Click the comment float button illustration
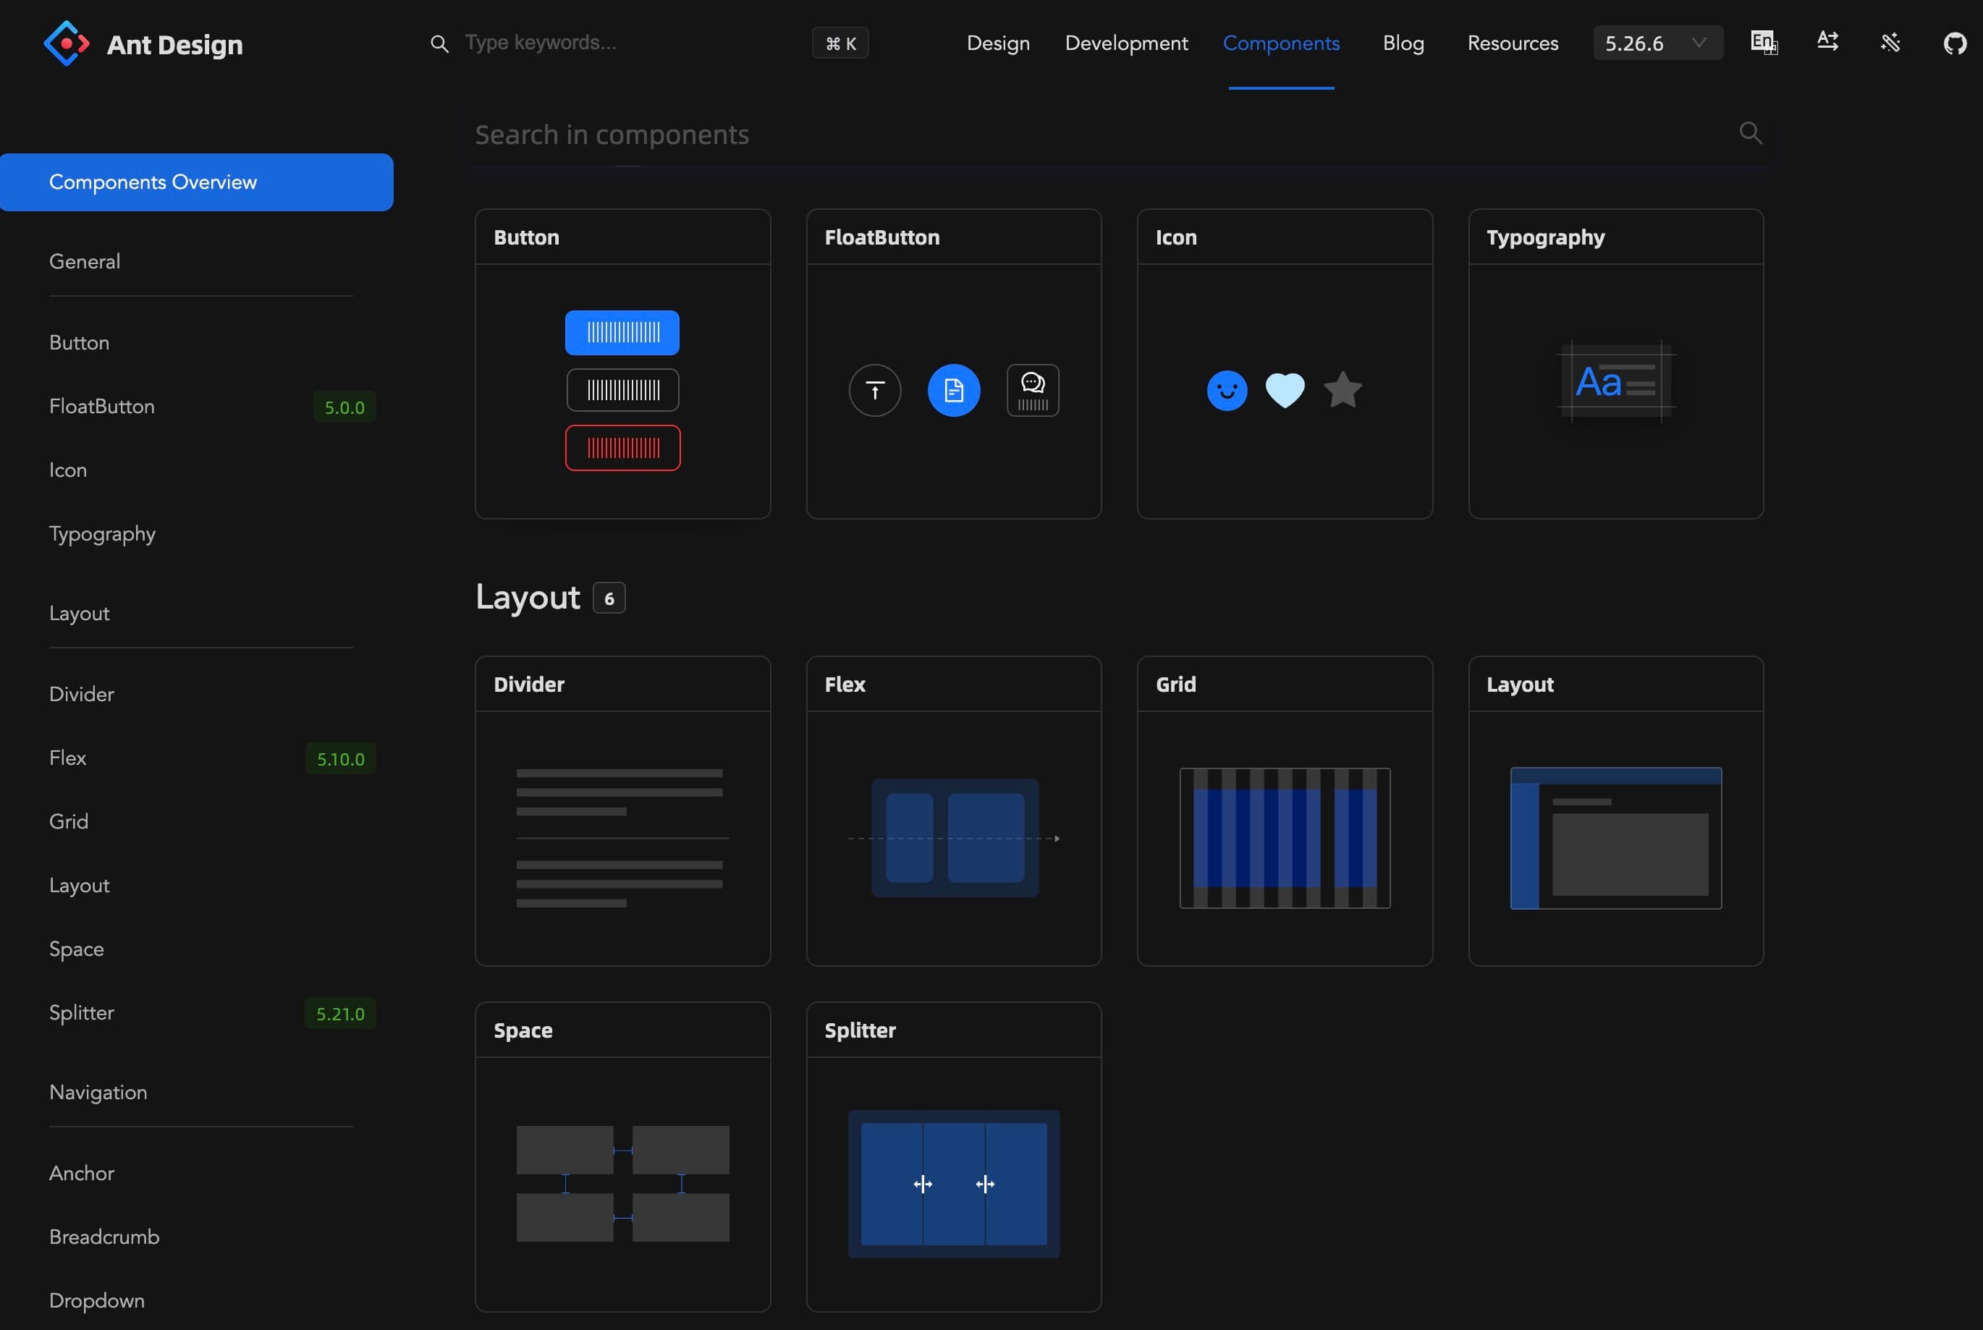 pyautogui.click(x=1032, y=390)
